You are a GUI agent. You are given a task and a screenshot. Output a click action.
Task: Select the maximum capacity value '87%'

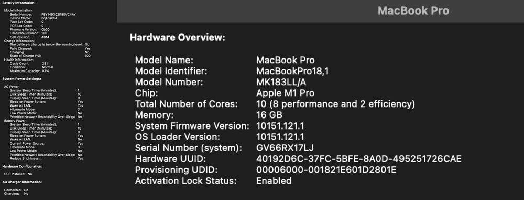point(46,71)
